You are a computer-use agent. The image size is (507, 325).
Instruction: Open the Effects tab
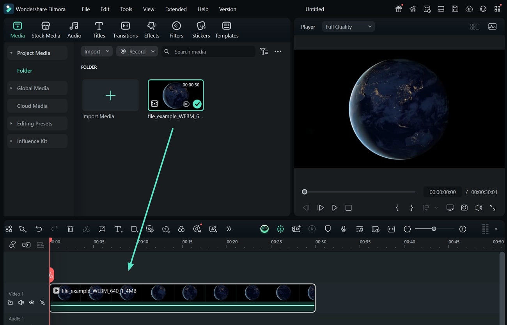152,30
